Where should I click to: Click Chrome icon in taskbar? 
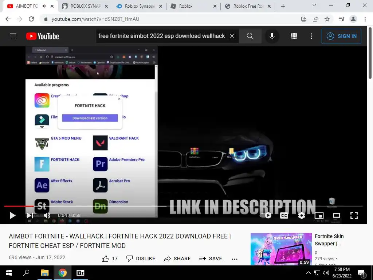[x=62, y=273]
